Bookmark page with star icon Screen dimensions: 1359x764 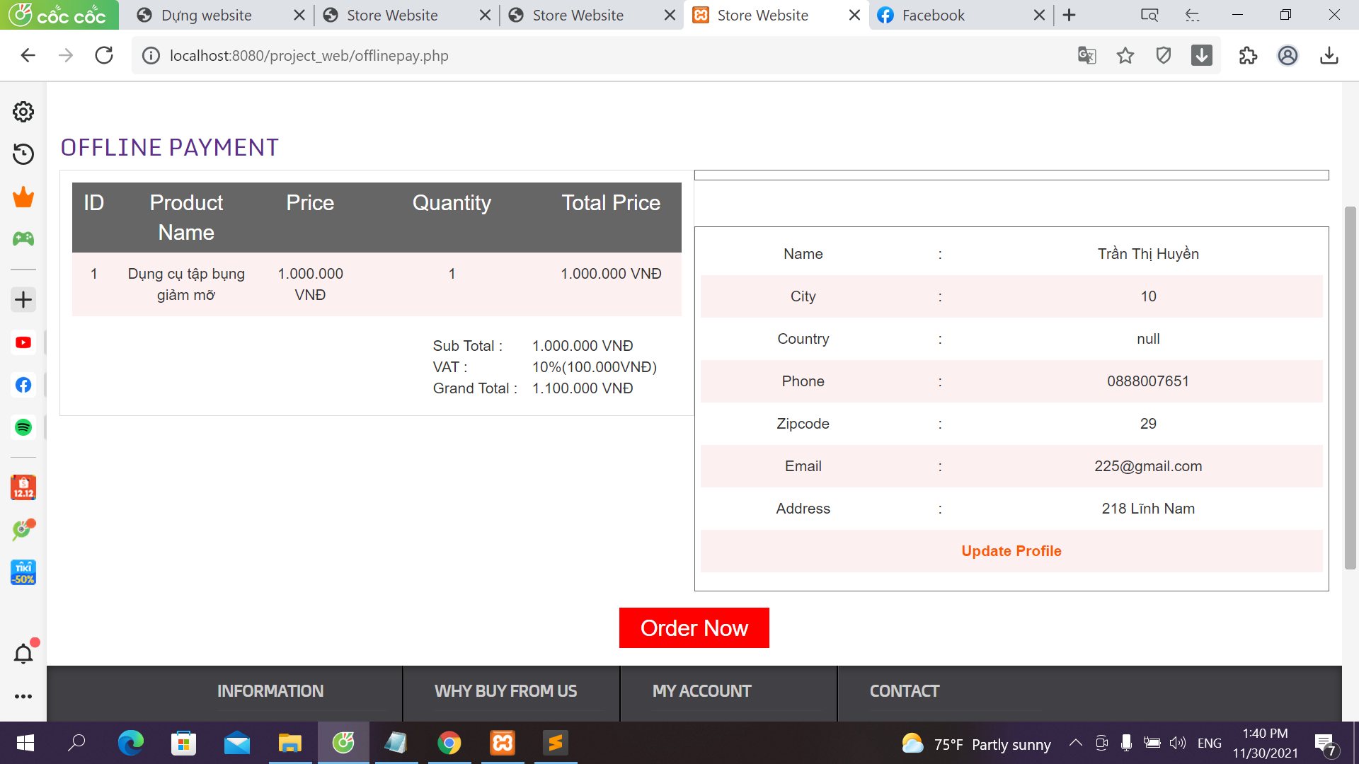pyautogui.click(x=1125, y=55)
